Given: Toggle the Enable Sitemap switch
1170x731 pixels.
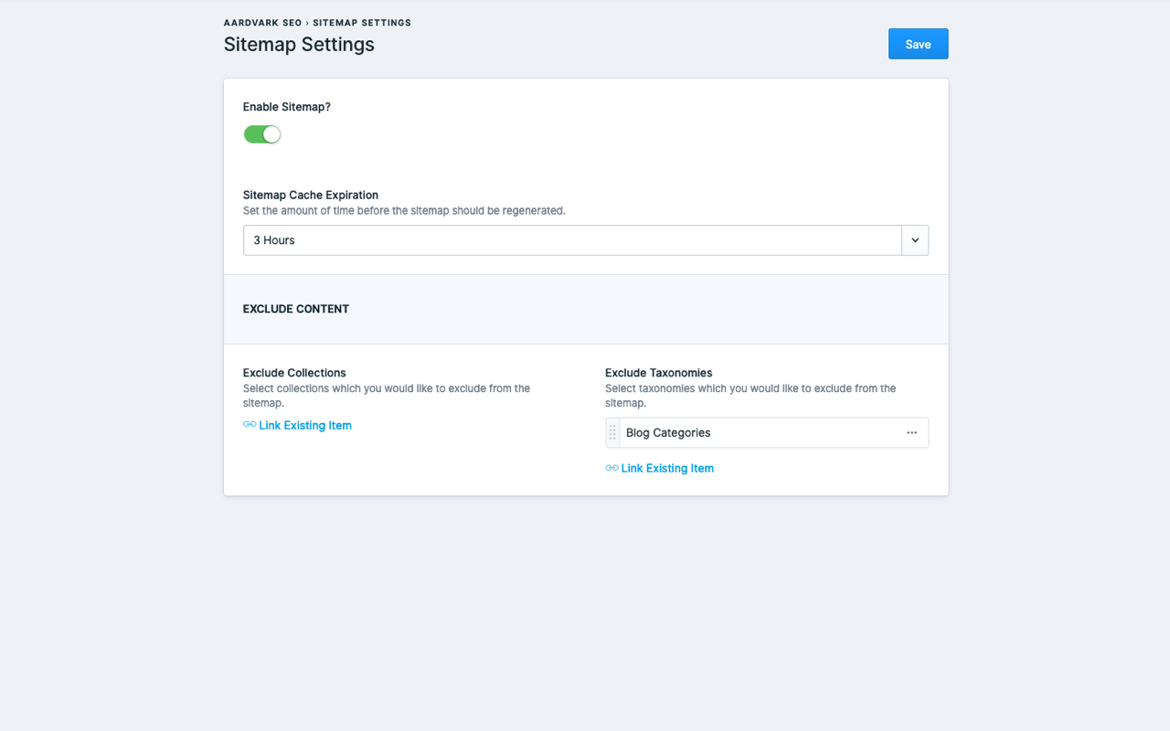Looking at the screenshot, I should pyautogui.click(x=261, y=134).
